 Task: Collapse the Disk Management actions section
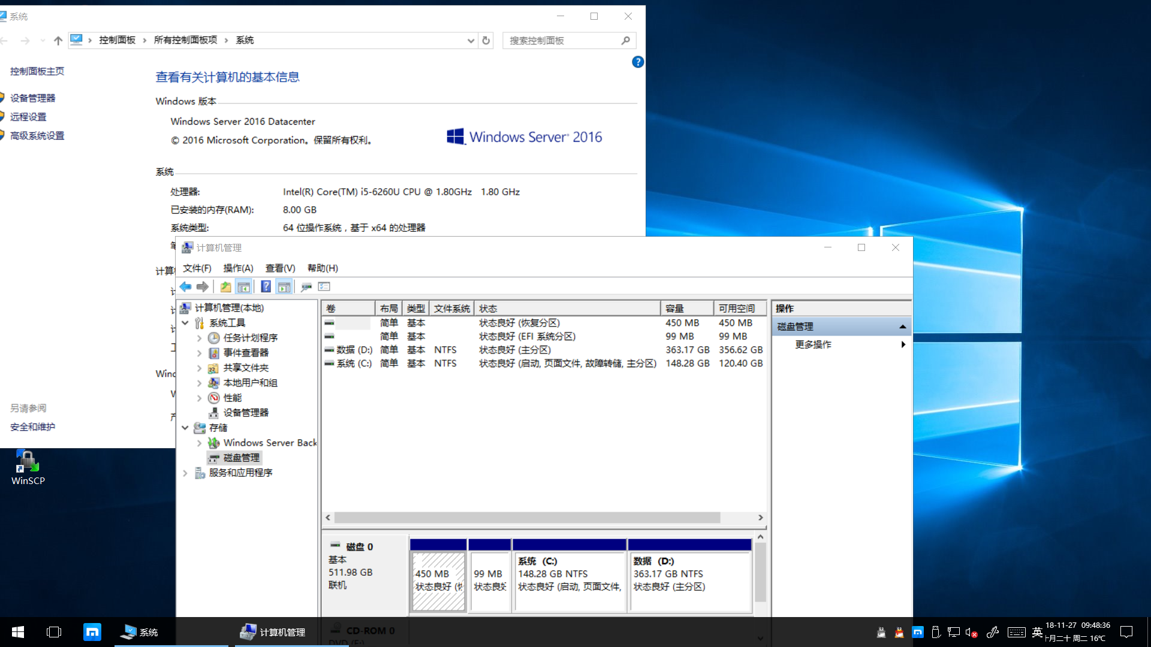tap(902, 326)
